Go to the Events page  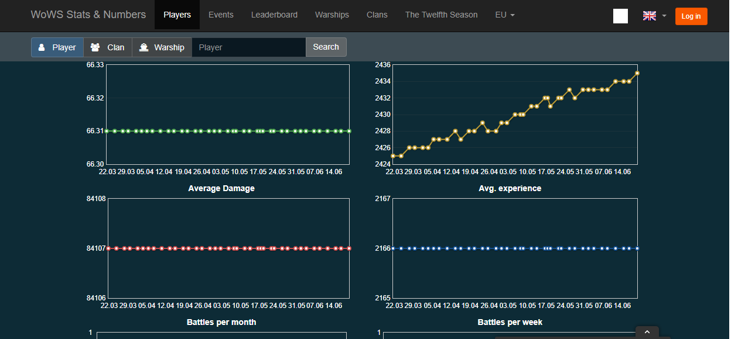pos(221,15)
